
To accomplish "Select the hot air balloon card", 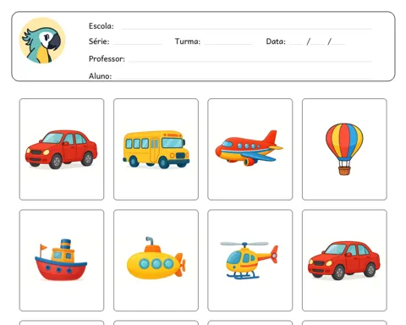I will tap(344, 149).
